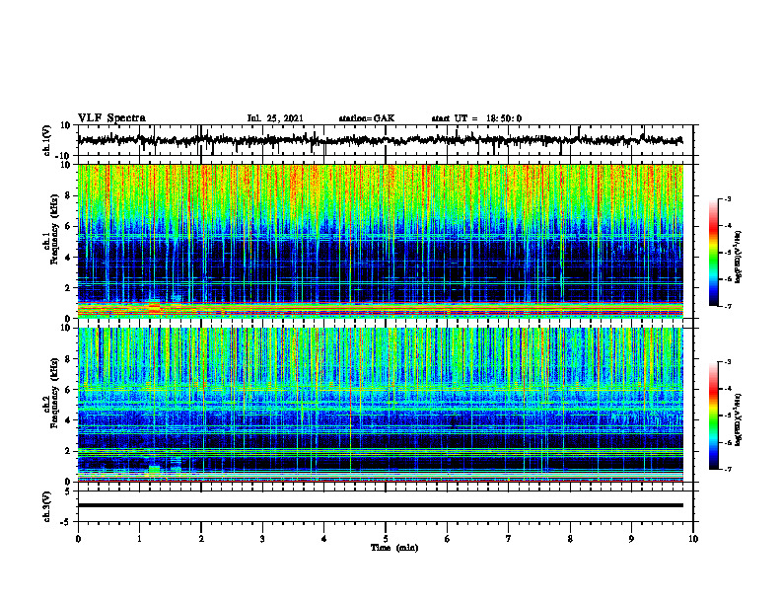Click the "4" tick label on the time axis
This screenshot has height=604, width=781.
323,539
